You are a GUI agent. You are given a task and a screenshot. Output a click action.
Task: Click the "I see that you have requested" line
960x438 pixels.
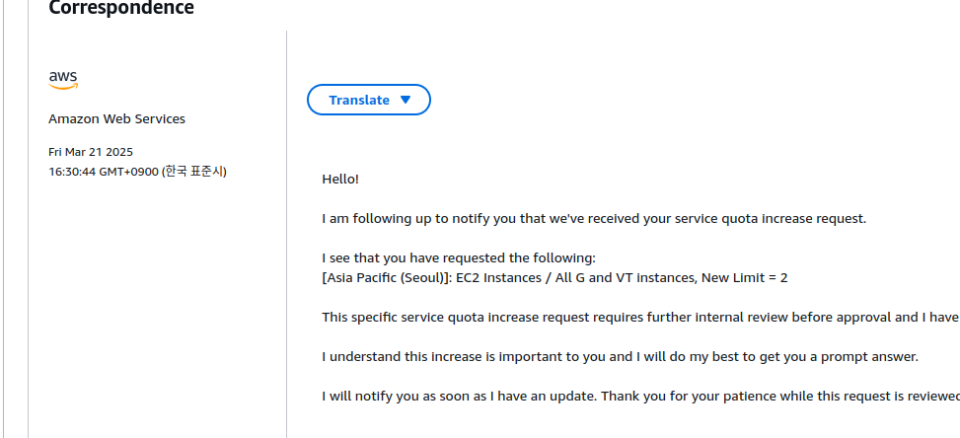tap(459, 257)
